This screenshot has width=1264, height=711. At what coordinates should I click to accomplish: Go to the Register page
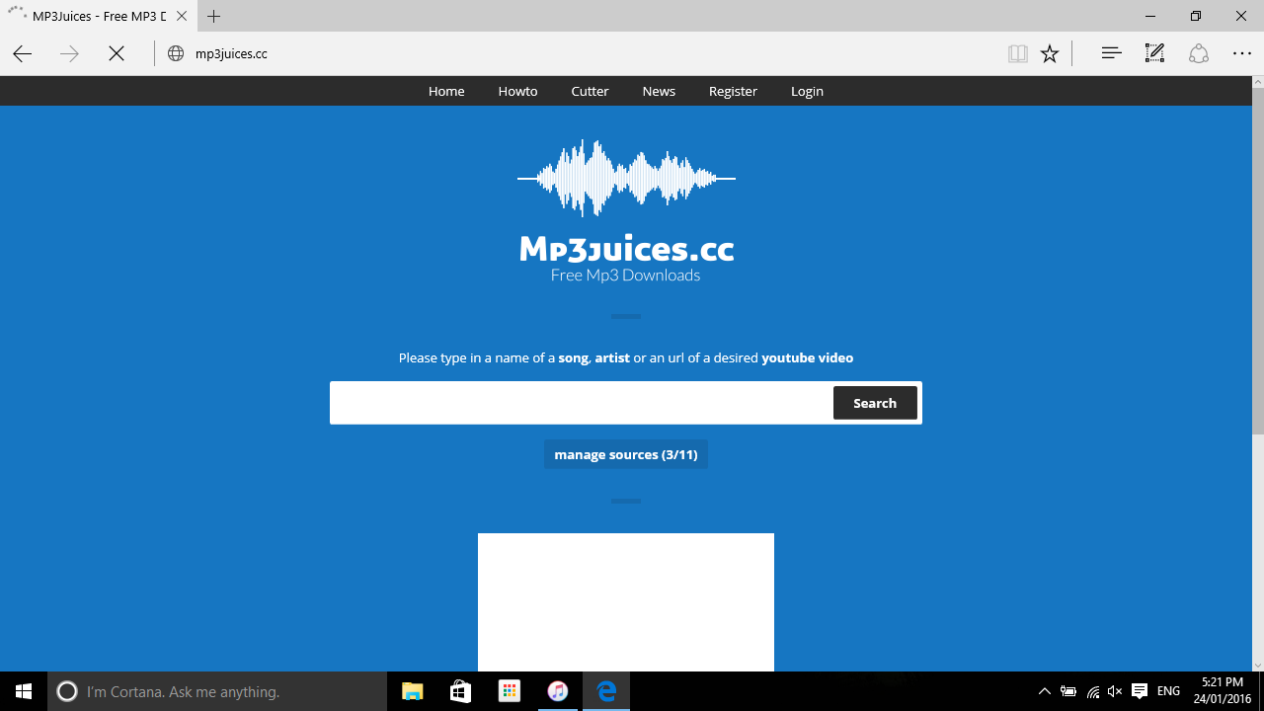pos(733,91)
